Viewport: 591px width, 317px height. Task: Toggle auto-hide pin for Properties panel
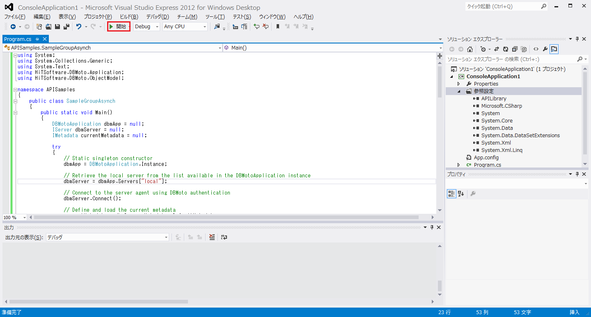point(577,174)
